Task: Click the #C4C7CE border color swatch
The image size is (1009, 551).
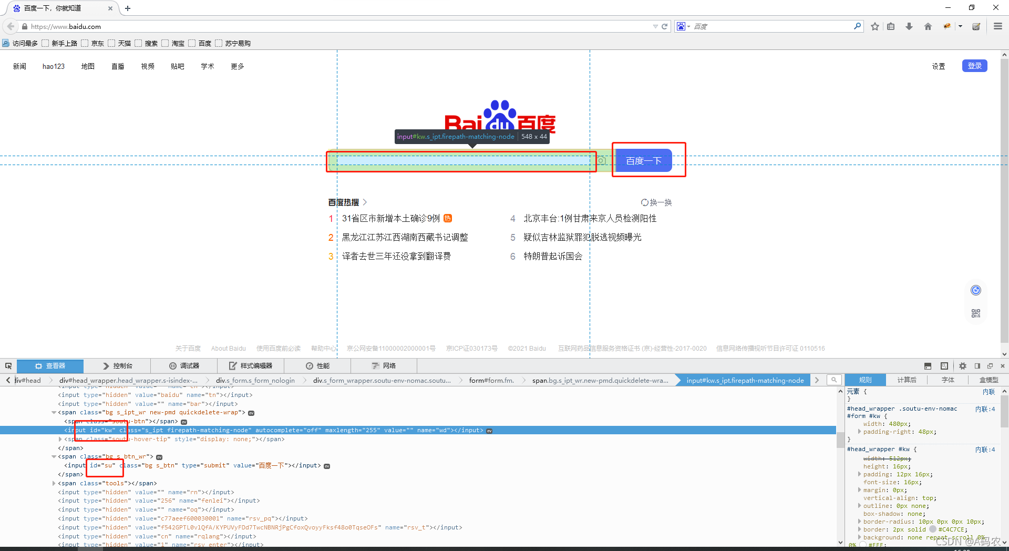Action: (933, 529)
